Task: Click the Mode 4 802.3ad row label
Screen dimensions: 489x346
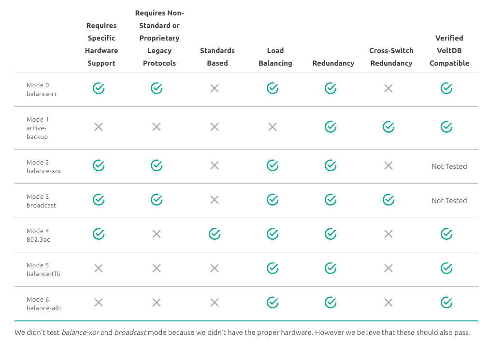Action: (39, 235)
